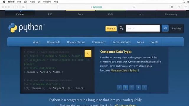Click the yellow Donate button
Viewport: 189px width, 106px height.
click(x=111, y=29)
